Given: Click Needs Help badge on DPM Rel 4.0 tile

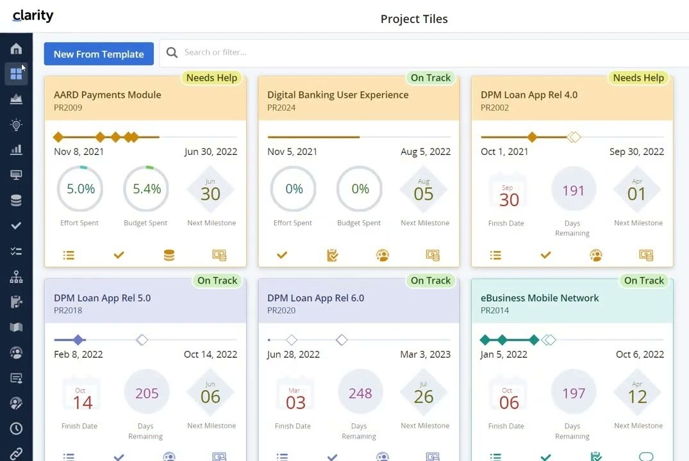Looking at the screenshot, I should pos(638,77).
